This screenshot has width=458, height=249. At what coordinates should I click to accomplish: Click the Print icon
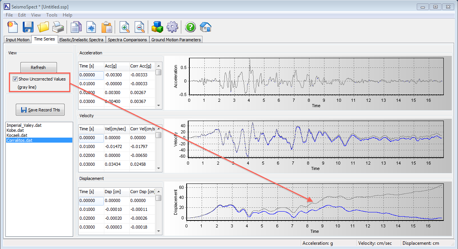(58, 27)
